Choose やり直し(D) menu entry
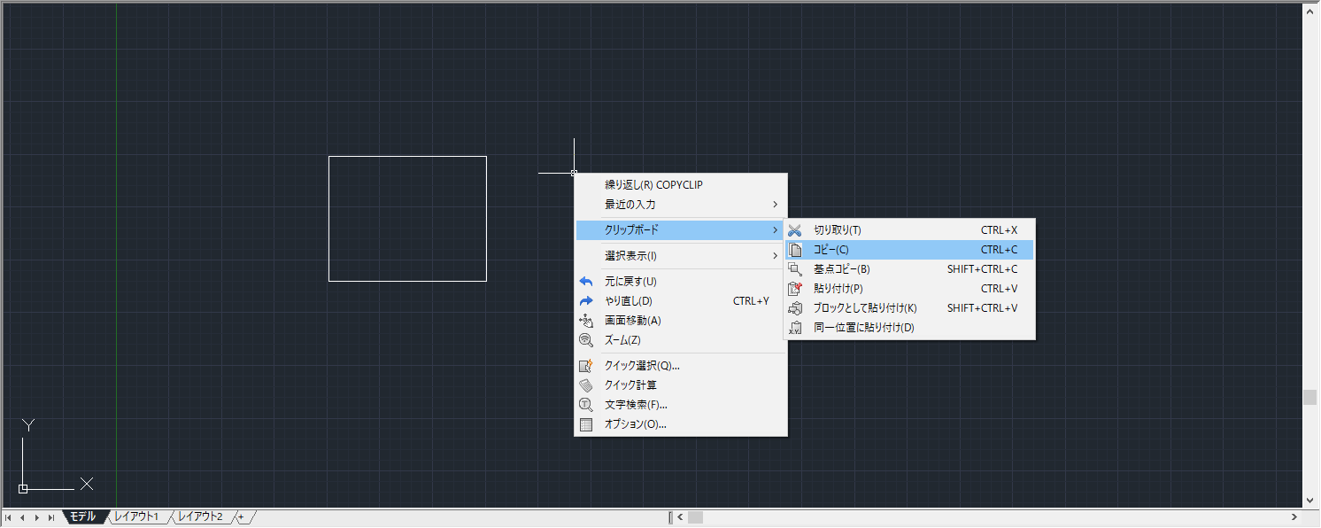The width and height of the screenshot is (1321, 528). point(680,301)
